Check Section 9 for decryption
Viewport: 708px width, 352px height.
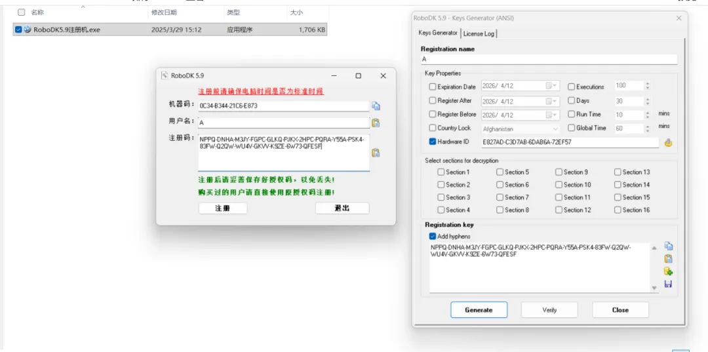(x=559, y=172)
